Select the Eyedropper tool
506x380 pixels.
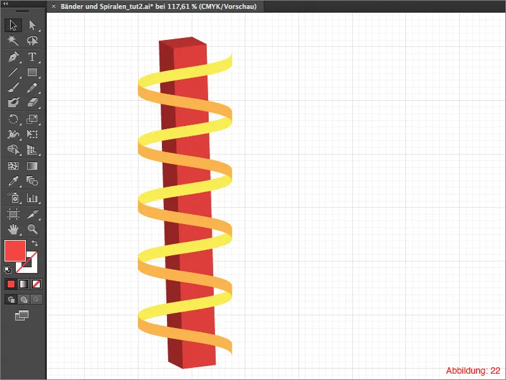13,180
